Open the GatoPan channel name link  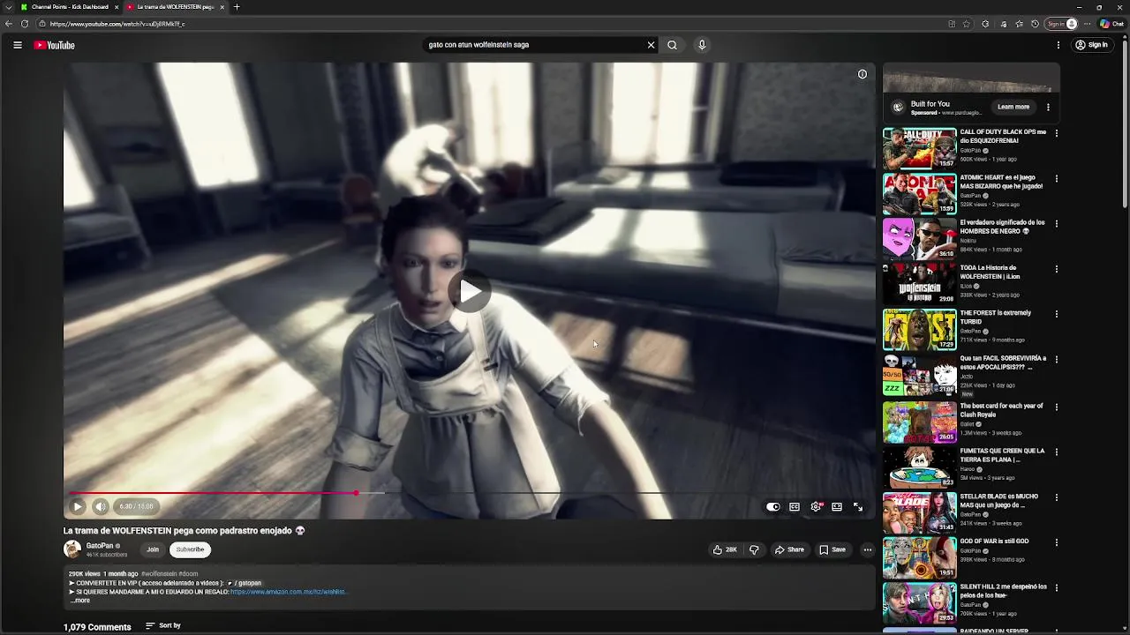100,546
